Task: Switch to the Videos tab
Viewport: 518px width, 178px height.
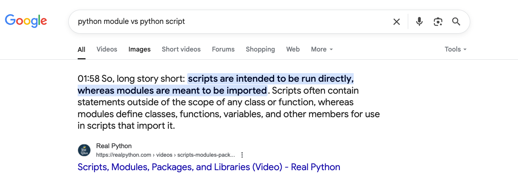Action: [x=107, y=49]
